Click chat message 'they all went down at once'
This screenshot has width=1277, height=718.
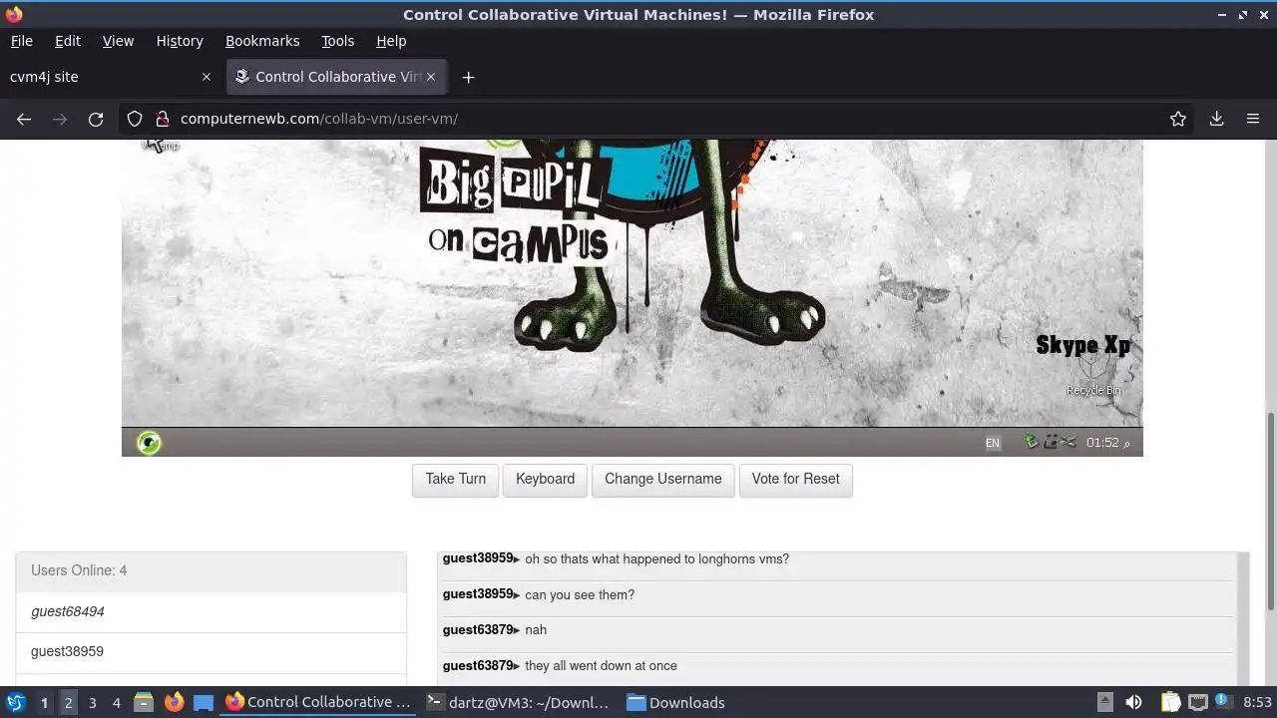click(x=601, y=666)
